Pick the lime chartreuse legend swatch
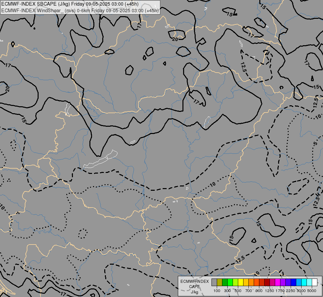323x297 pixels. pyautogui.click(x=236, y=282)
